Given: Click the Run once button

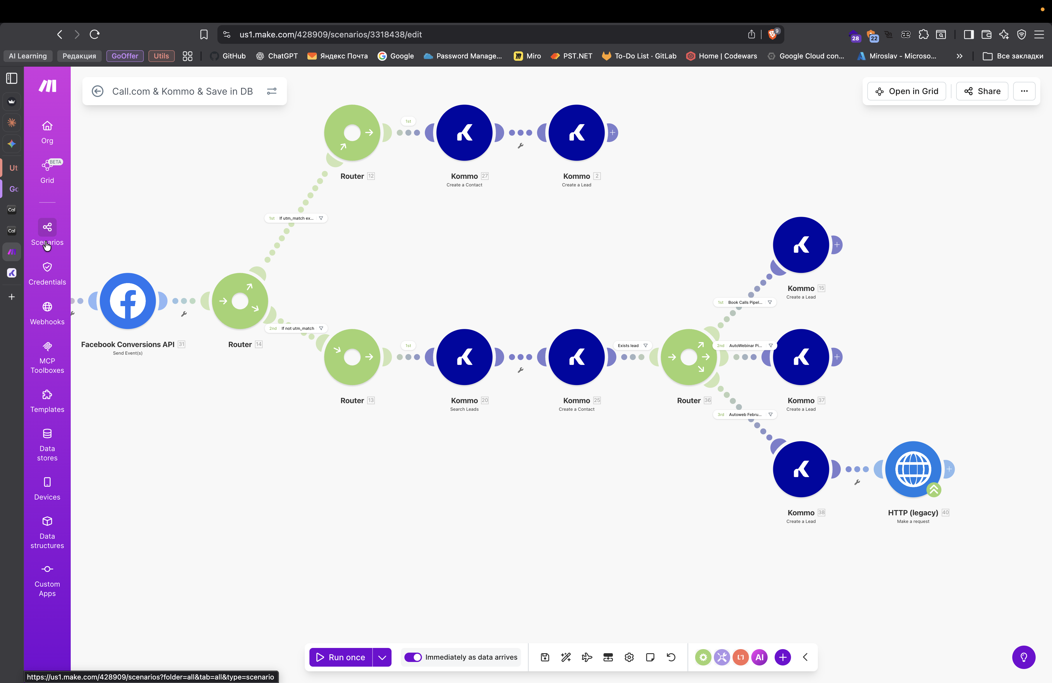Looking at the screenshot, I should (x=341, y=657).
